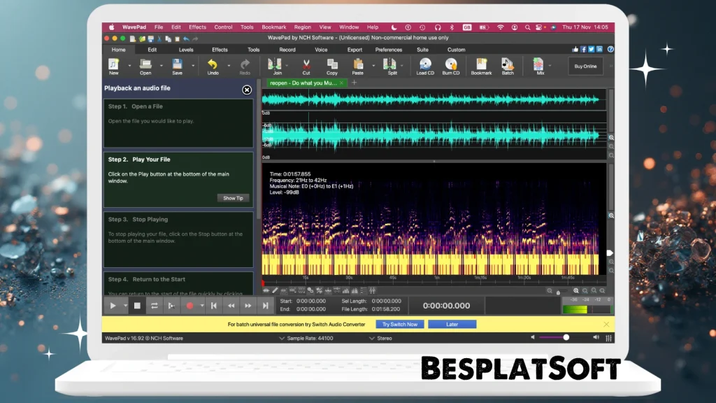
Task: Open the Batch processing tool
Action: [508, 65]
